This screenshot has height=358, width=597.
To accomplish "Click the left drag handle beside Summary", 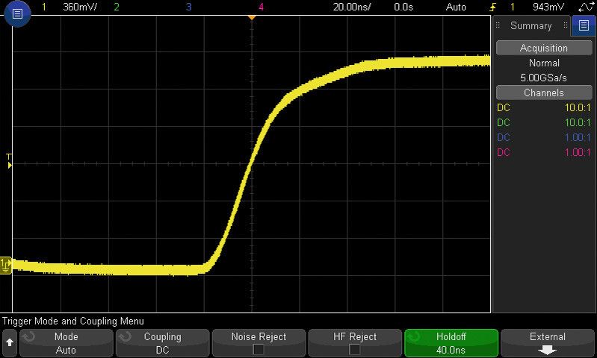I will coord(497,25).
